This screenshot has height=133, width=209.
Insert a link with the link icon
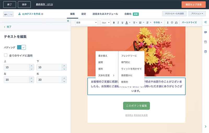click(x=168, y=23)
